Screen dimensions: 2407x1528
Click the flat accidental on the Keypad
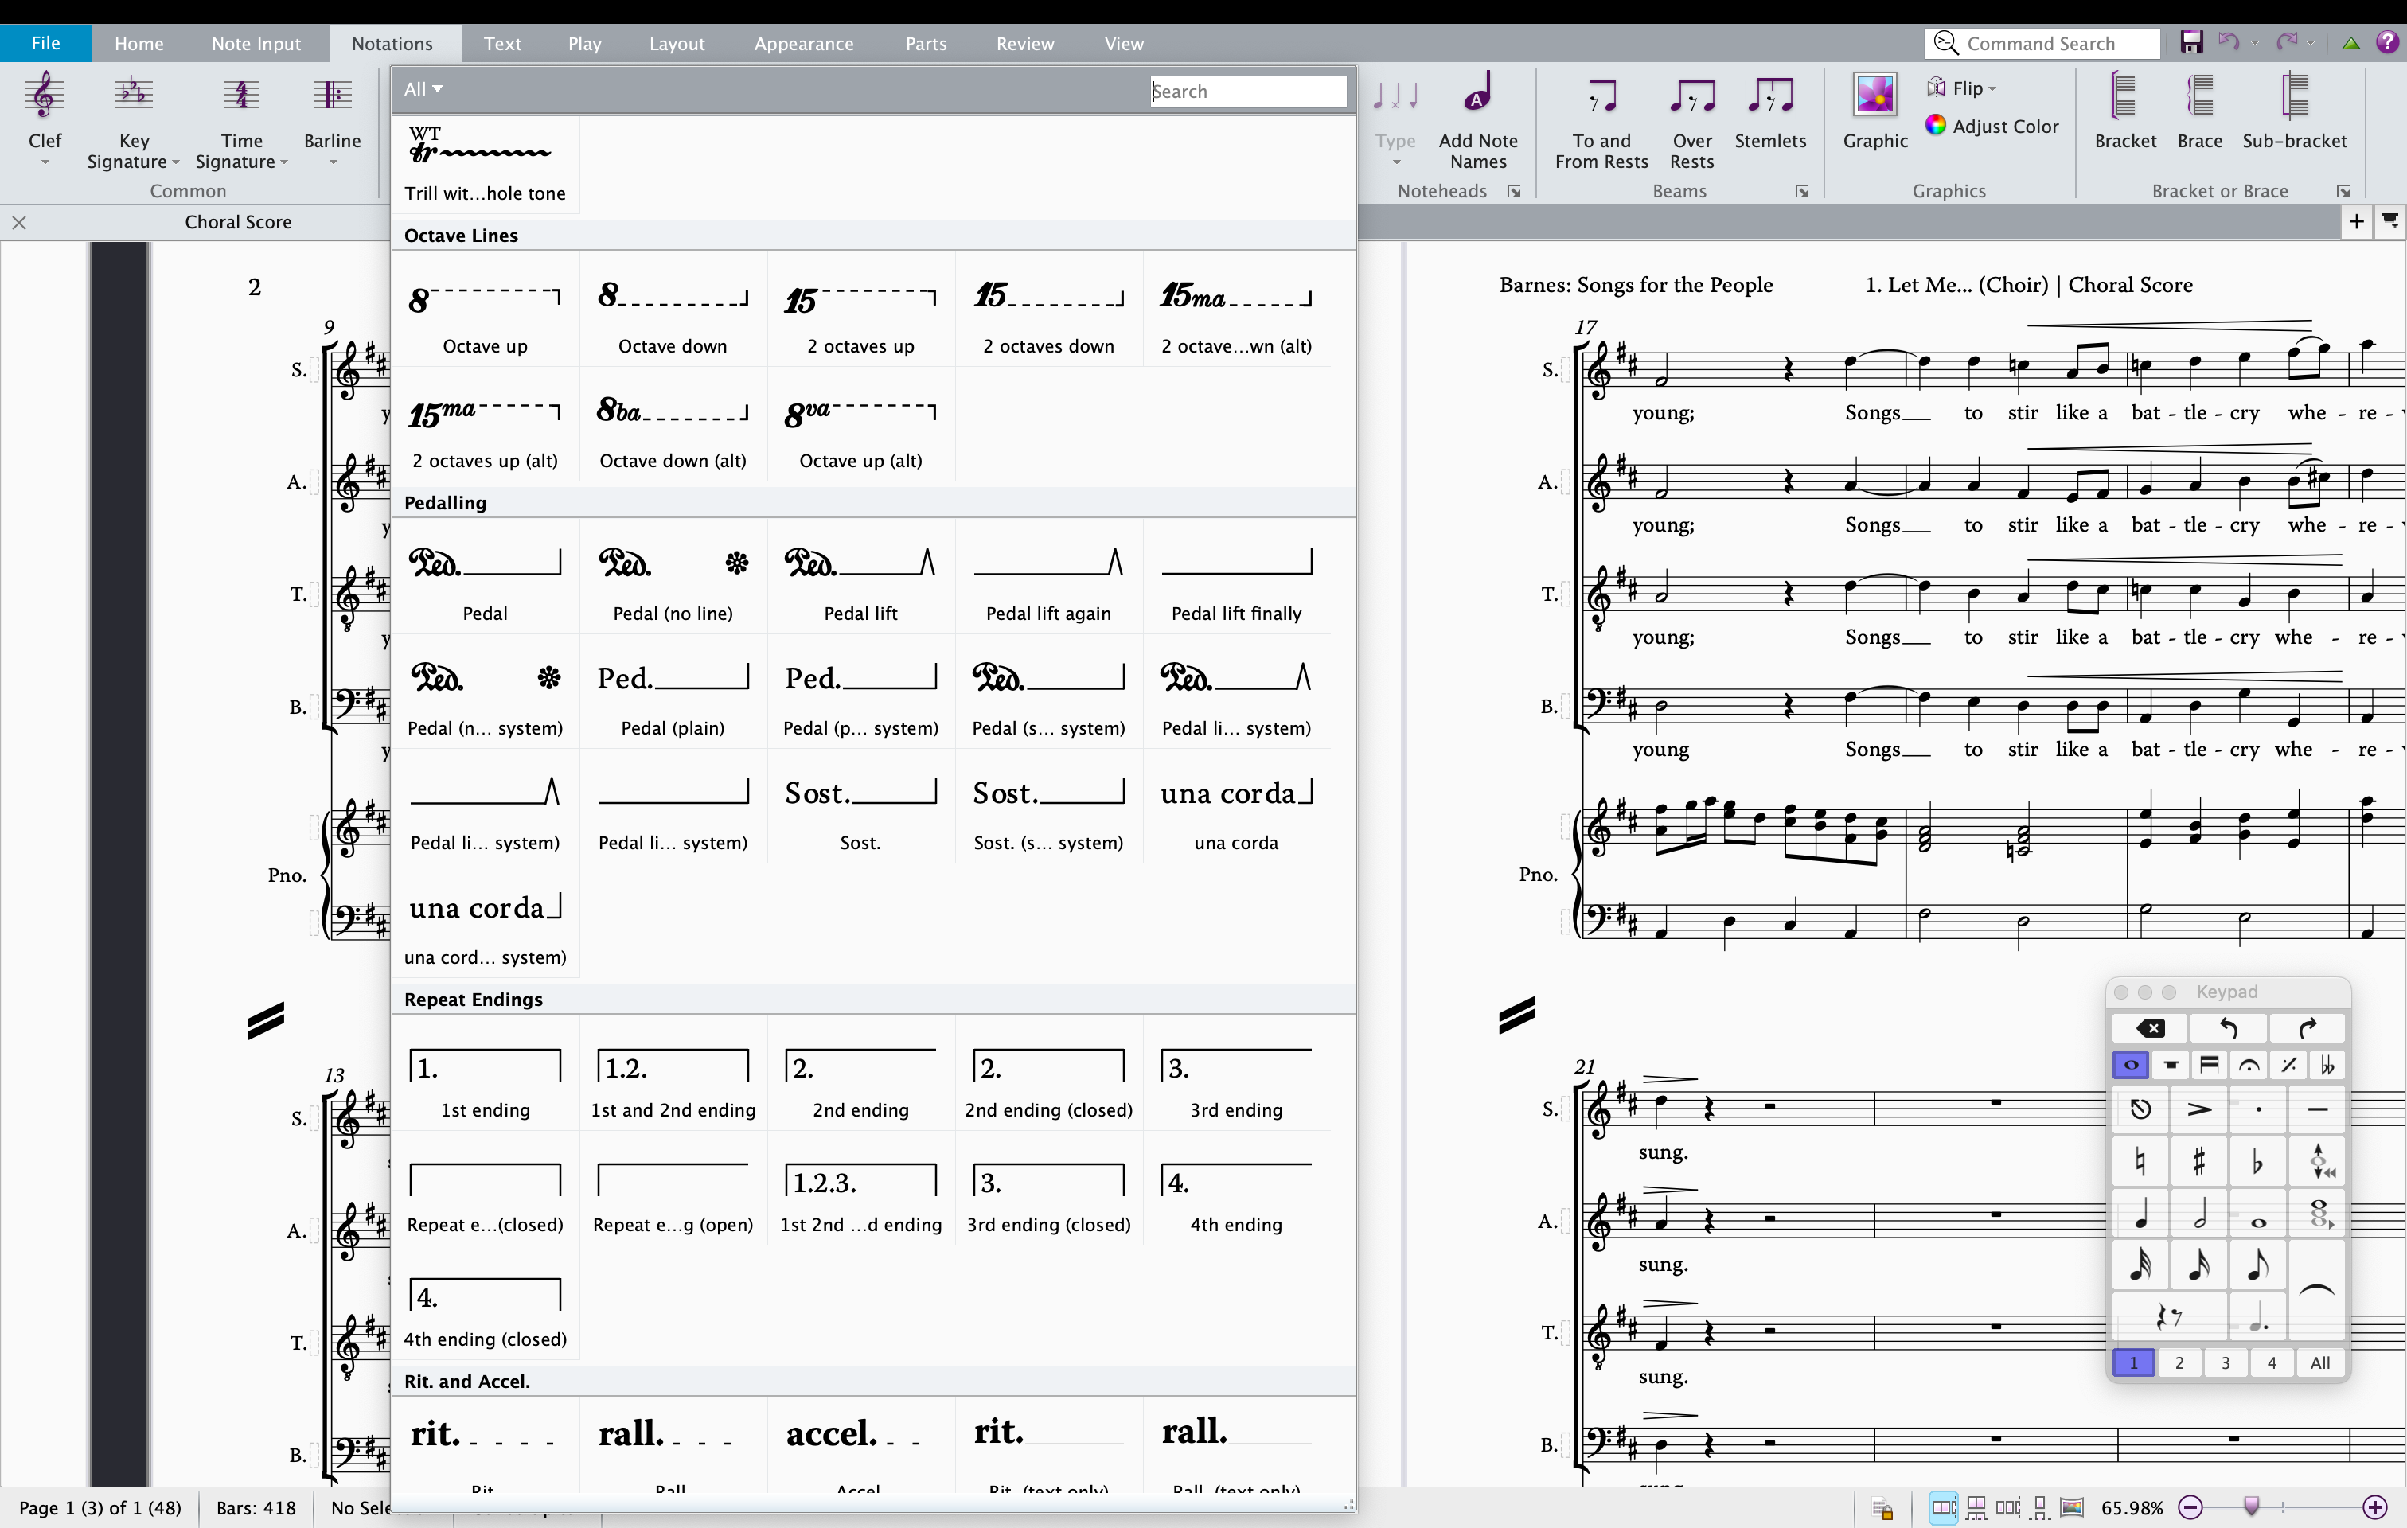click(2257, 1161)
